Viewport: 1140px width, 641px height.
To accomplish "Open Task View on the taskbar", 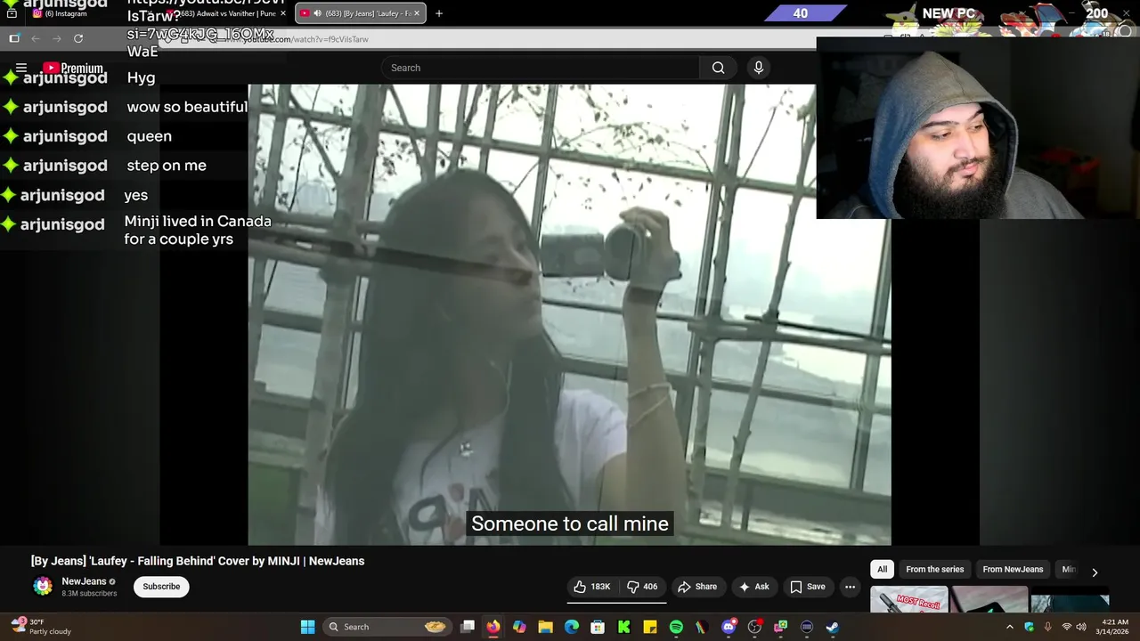I will click(x=468, y=627).
